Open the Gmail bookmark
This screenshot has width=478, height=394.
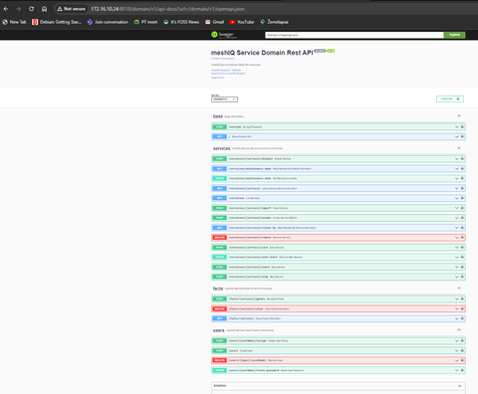[214, 22]
